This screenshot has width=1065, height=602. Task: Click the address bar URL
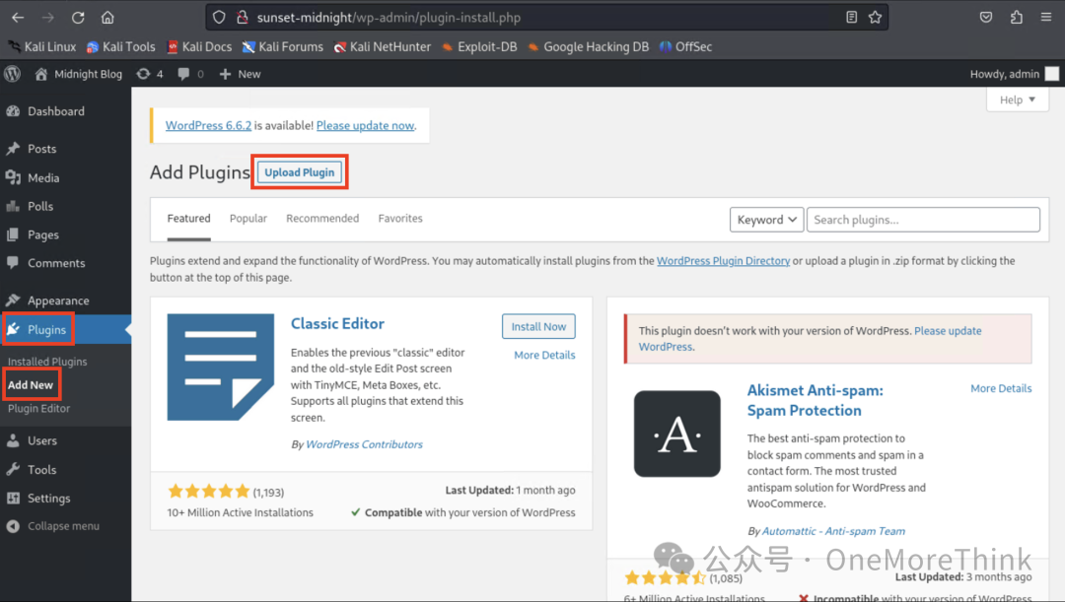click(x=389, y=18)
